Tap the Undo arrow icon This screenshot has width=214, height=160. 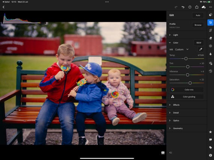coord(183,7)
